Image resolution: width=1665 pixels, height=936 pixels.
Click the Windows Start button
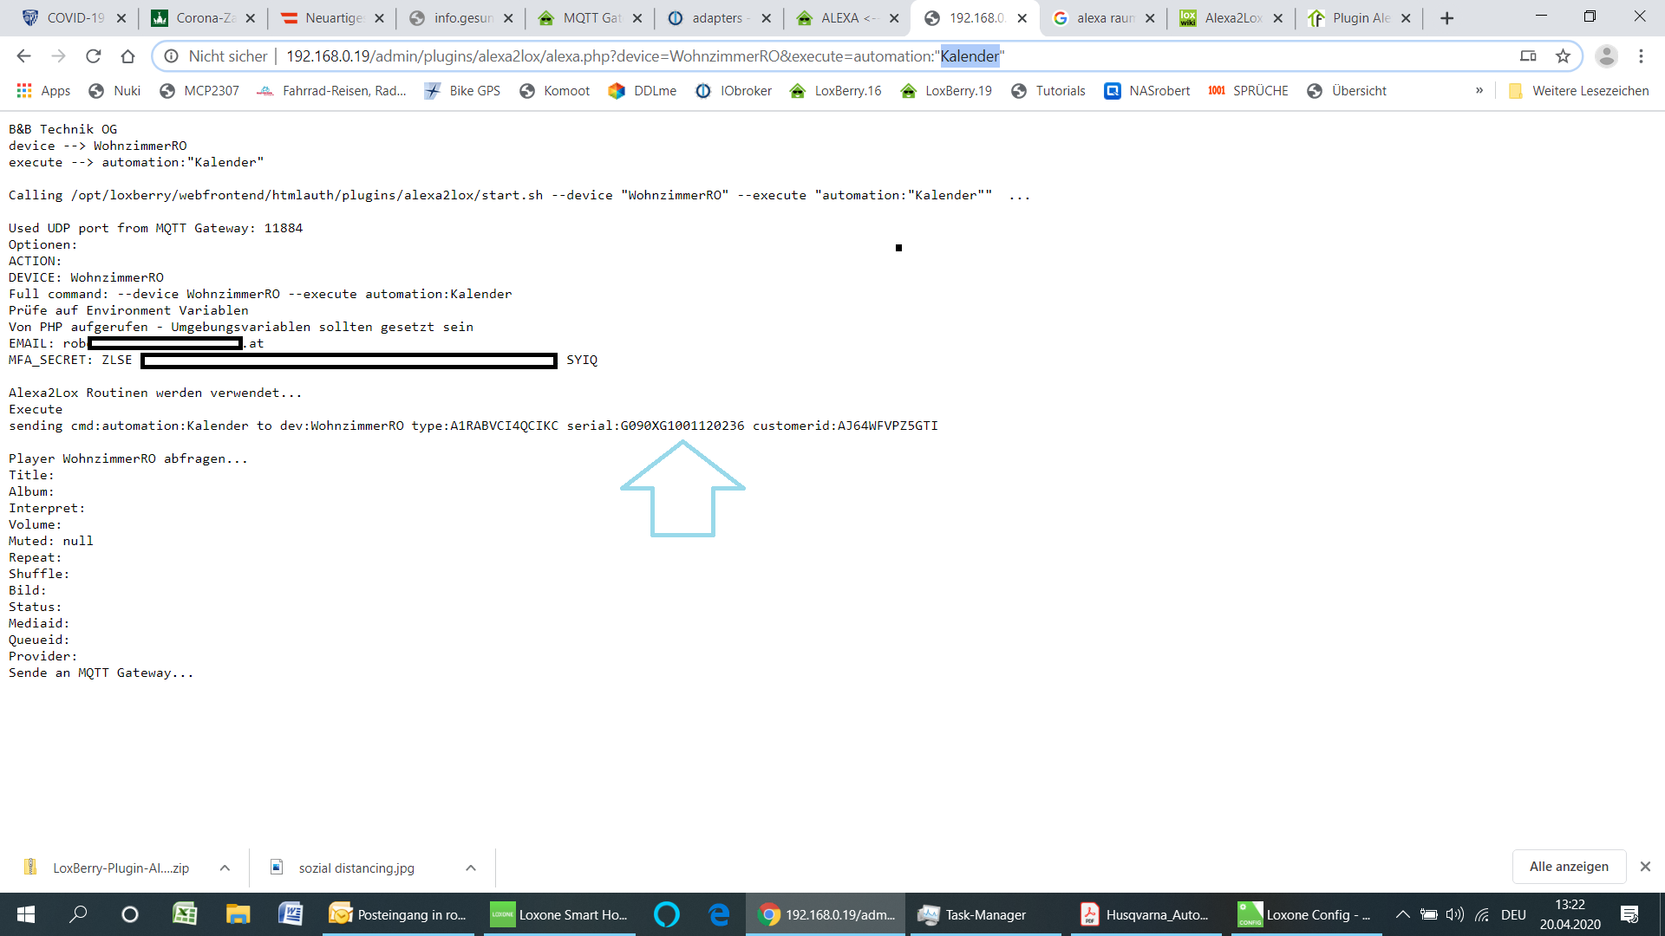[26, 914]
